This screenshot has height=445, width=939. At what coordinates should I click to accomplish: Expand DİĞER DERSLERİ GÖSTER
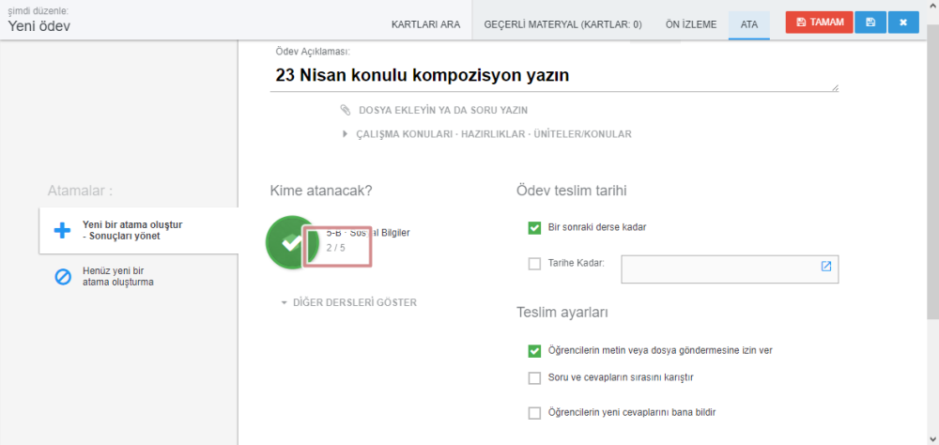click(x=349, y=302)
